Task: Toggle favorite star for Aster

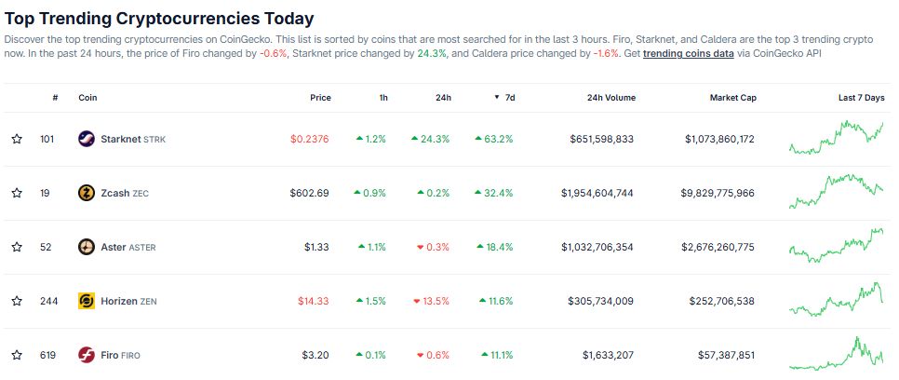Action: pyautogui.click(x=17, y=247)
